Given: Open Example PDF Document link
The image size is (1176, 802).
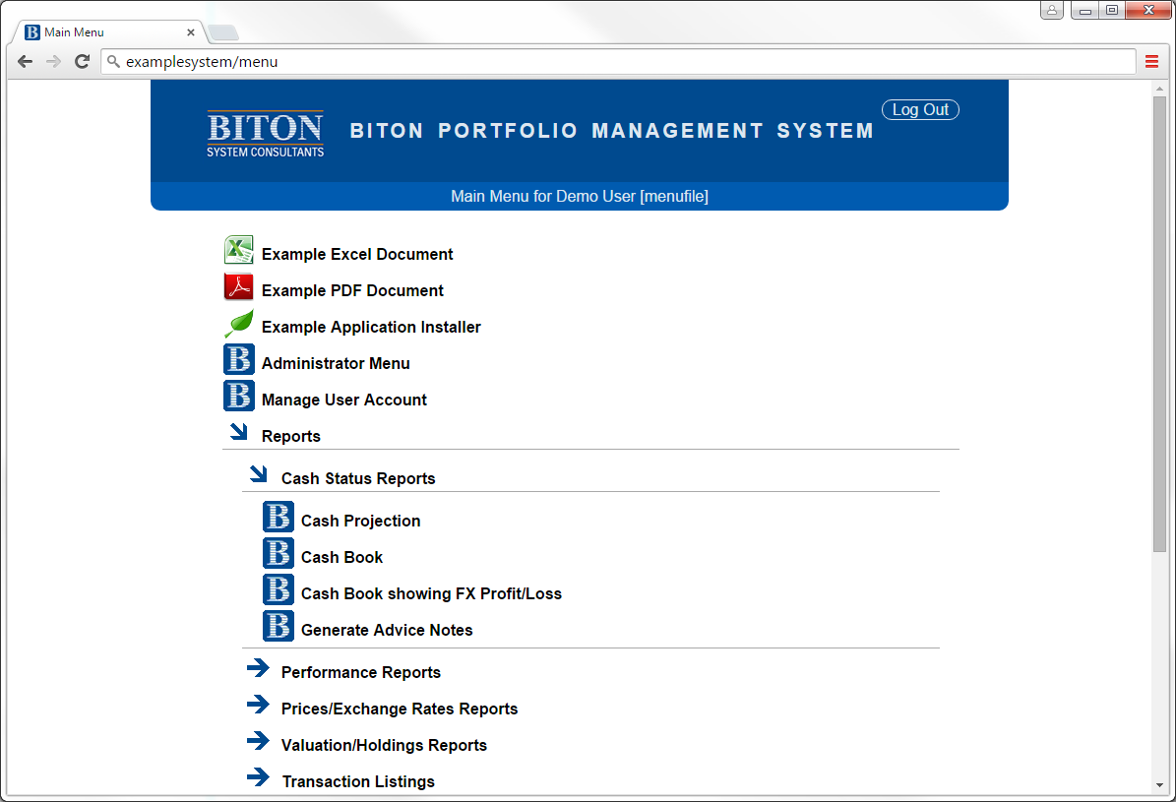Looking at the screenshot, I should pos(352,290).
